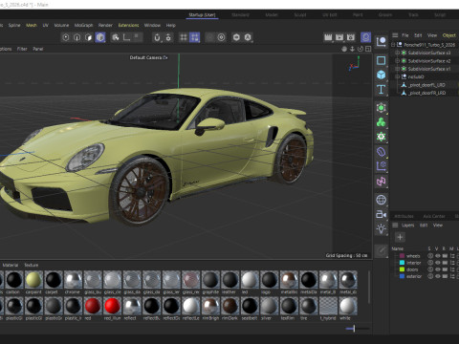
Task: Open the material manager Texture menu
Action: [32, 265]
